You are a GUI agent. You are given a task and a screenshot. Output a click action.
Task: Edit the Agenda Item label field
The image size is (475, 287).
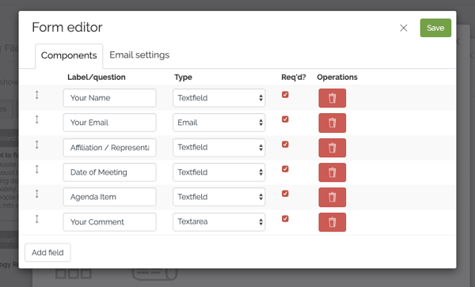tap(110, 197)
